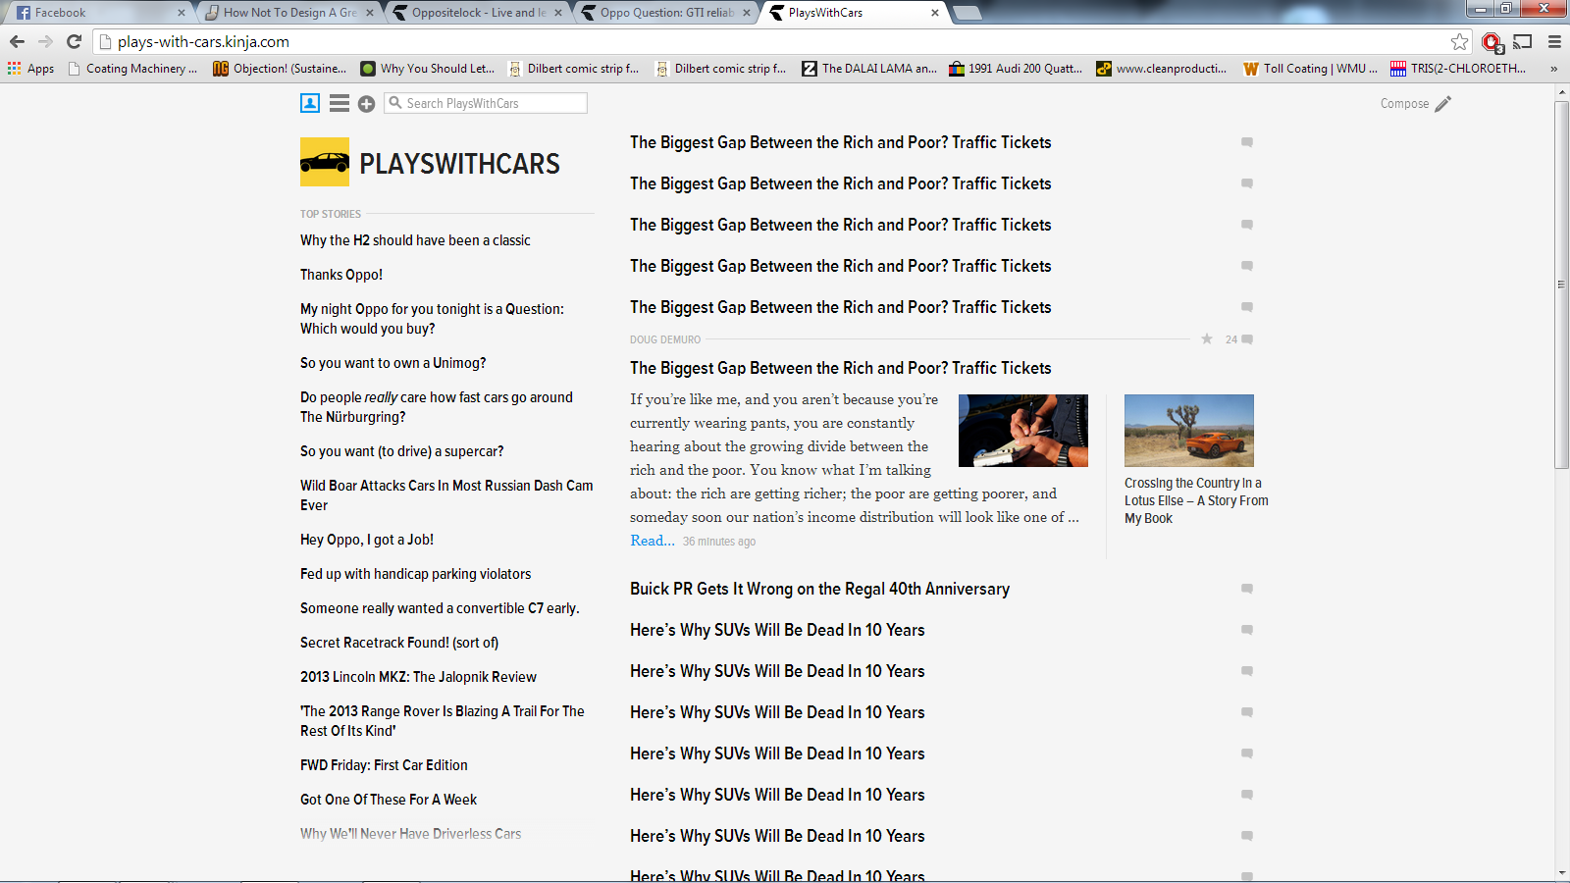Open Hey Oppo, I got a Job!
1570x883 pixels.
[367, 540]
